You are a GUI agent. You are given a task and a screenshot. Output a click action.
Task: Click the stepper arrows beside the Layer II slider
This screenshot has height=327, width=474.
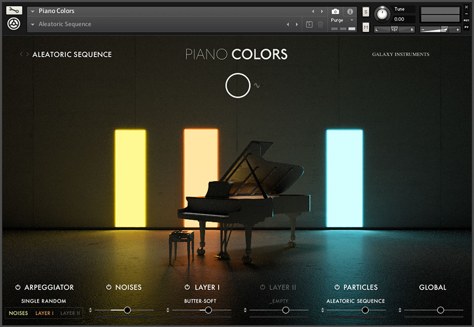245,310
